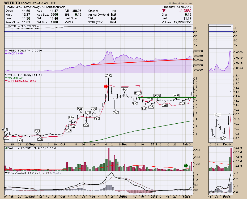
Task: Click Health Care / Biotechnology & Pharmaceuticals sector text
Action: (x=35, y=7)
